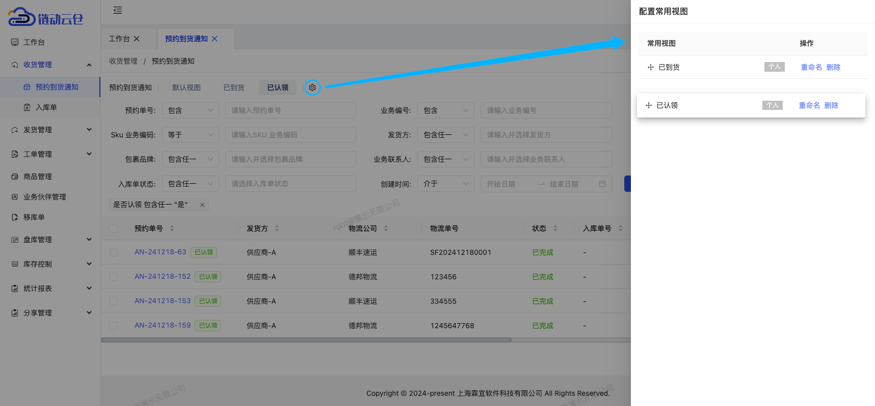This screenshot has width=875, height=406.
Task: Click the horizontal table scrollbar
Action: 306,340
